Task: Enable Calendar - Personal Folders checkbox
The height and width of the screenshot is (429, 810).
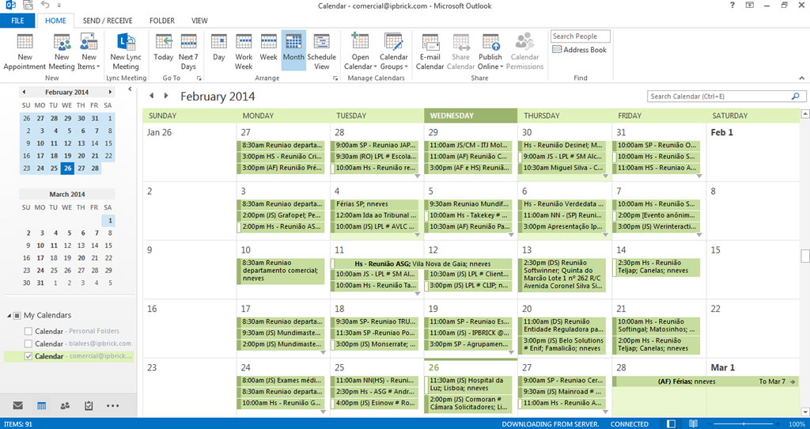Action: [x=28, y=332]
